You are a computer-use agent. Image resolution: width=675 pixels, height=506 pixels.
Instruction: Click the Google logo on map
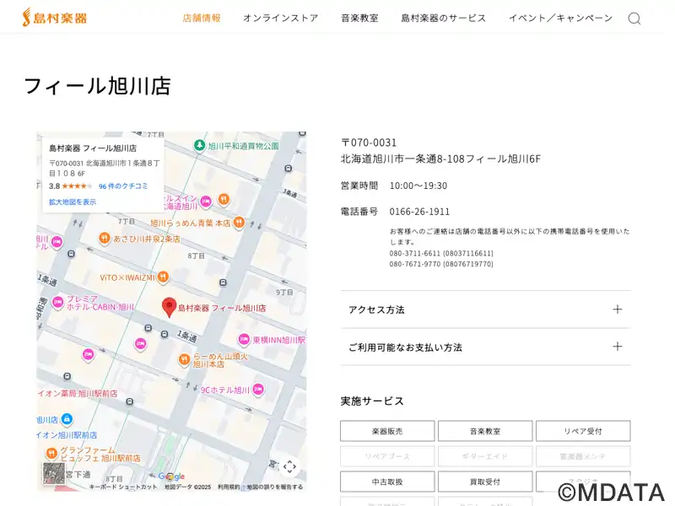pyautogui.click(x=171, y=476)
